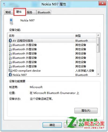Screen dimensions: 108x132
Task: Click the Nokia N97 phone icon under the tabs
Action: (x=11, y=22)
